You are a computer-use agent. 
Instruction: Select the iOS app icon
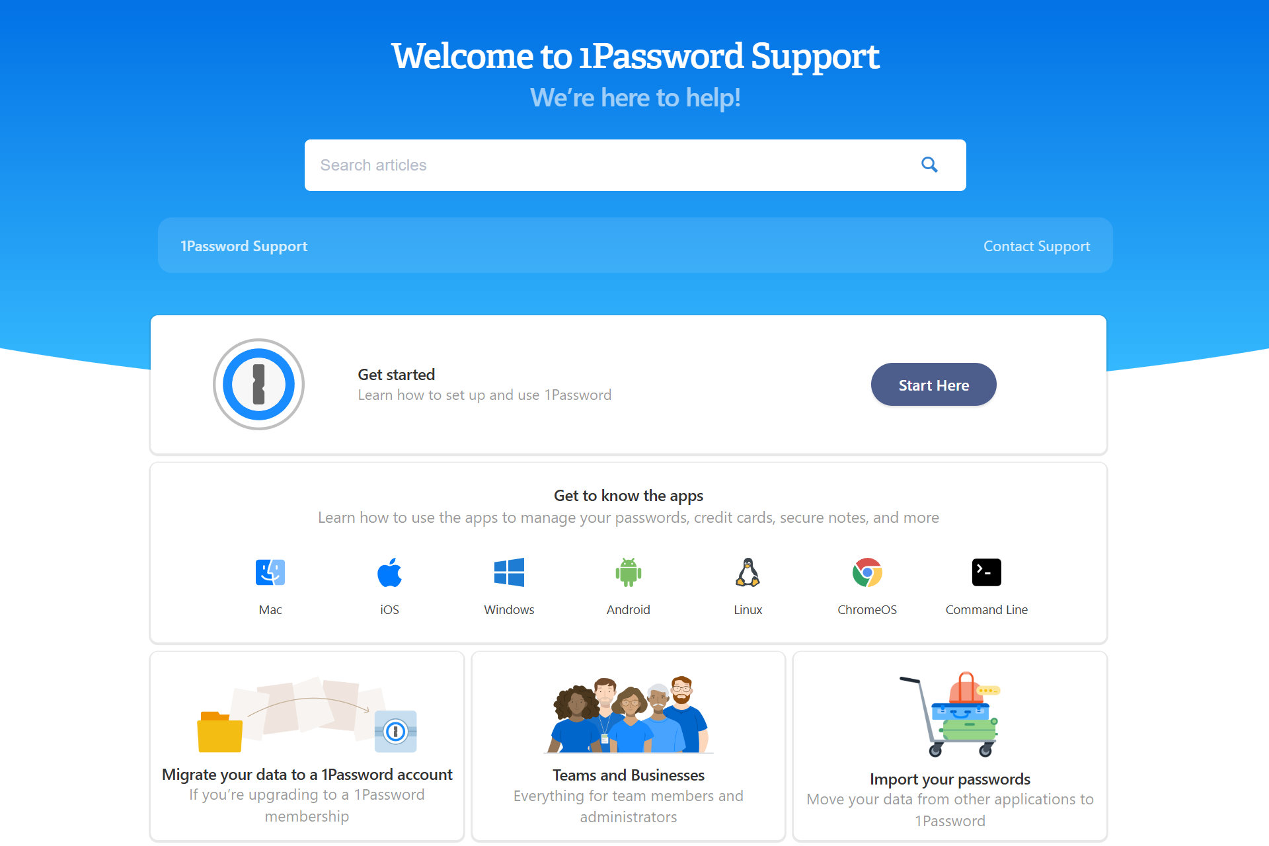389,573
